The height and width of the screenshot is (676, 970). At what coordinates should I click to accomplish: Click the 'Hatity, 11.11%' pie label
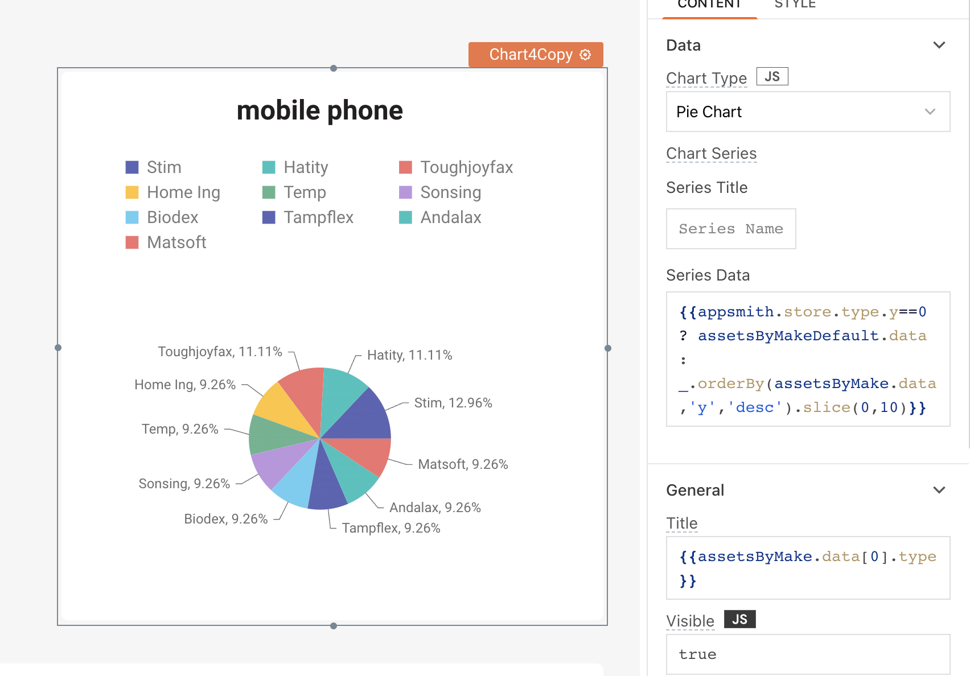(410, 355)
